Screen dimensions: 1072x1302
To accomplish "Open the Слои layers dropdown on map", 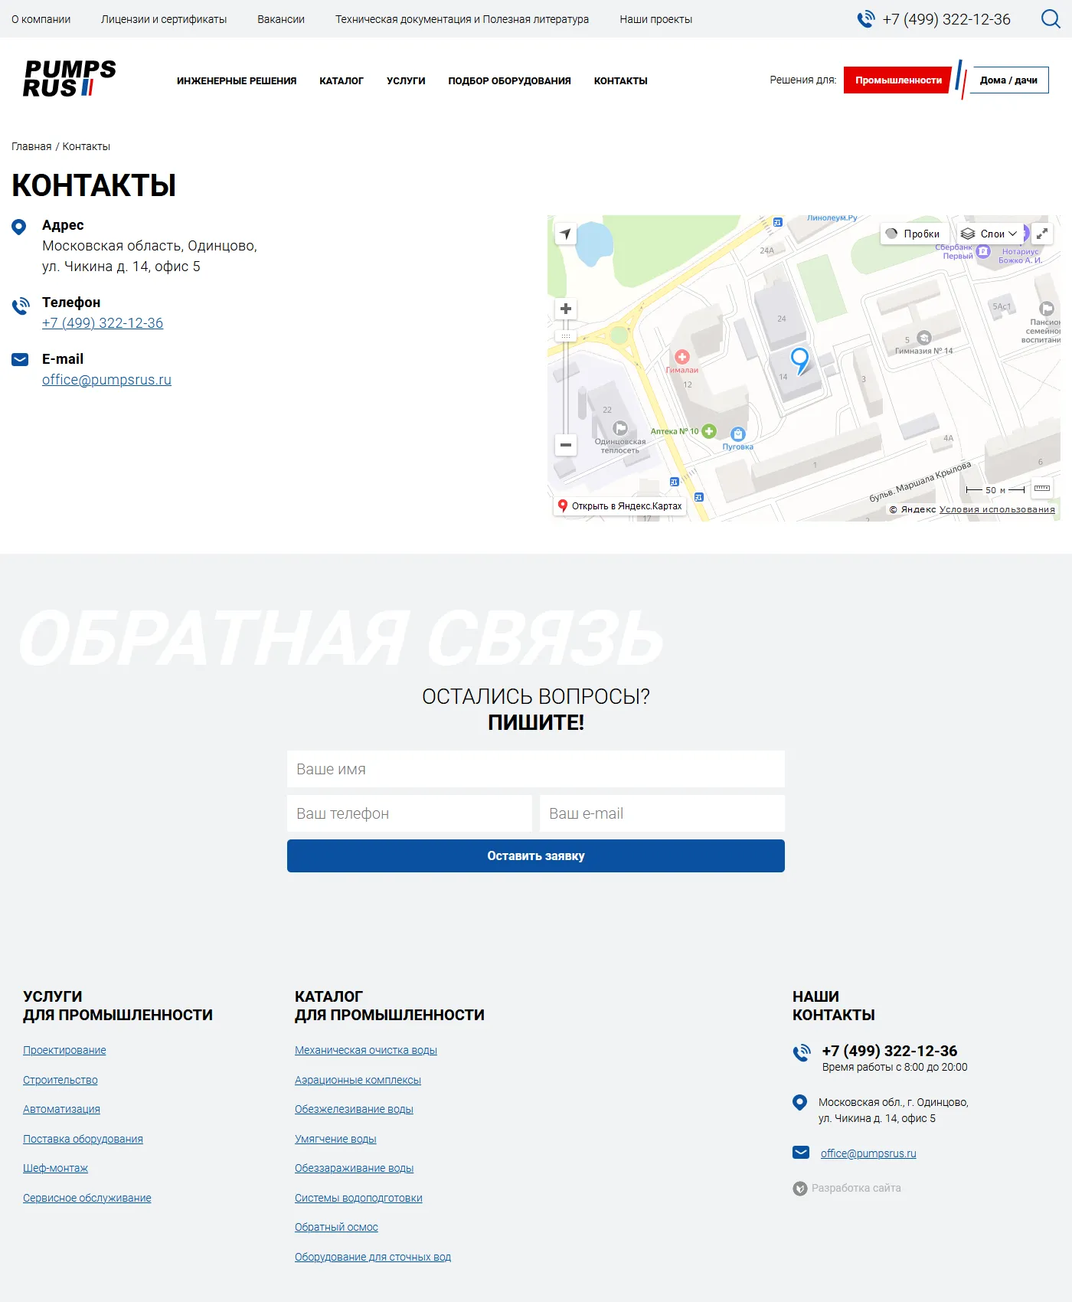I will (989, 234).
